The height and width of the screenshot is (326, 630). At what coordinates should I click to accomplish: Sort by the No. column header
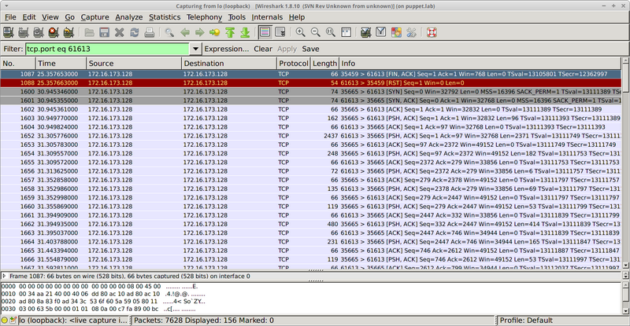pos(17,64)
